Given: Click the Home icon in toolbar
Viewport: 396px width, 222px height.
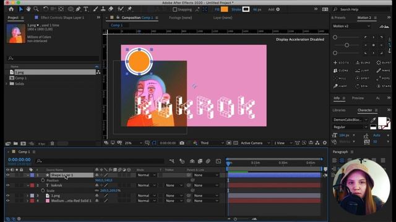Looking at the screenshot, I should click(x=11, y=9).
